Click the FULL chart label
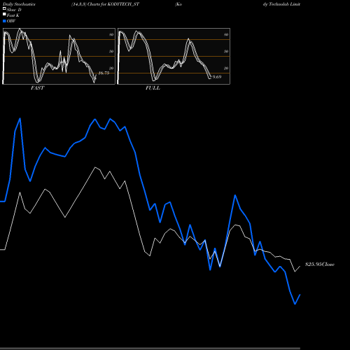This screenshot has width=350, height=350. pyautogui.click(x=153, y=88)
